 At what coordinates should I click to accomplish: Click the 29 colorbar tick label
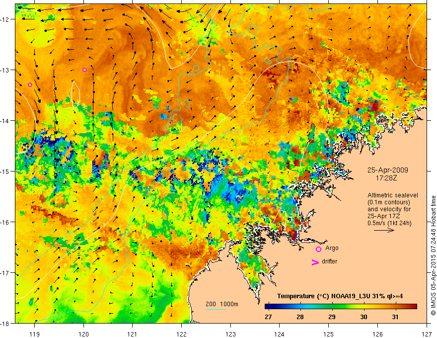coord(331,317)
